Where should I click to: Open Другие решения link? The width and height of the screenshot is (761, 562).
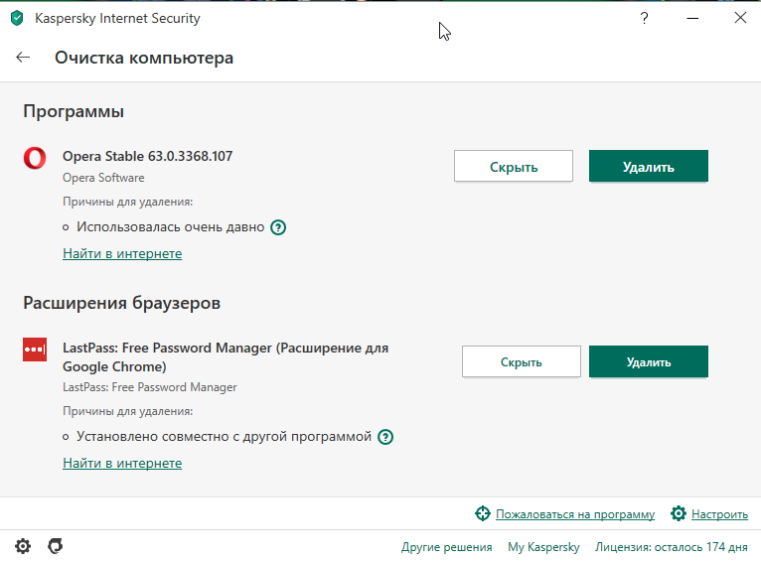point(446,547)
